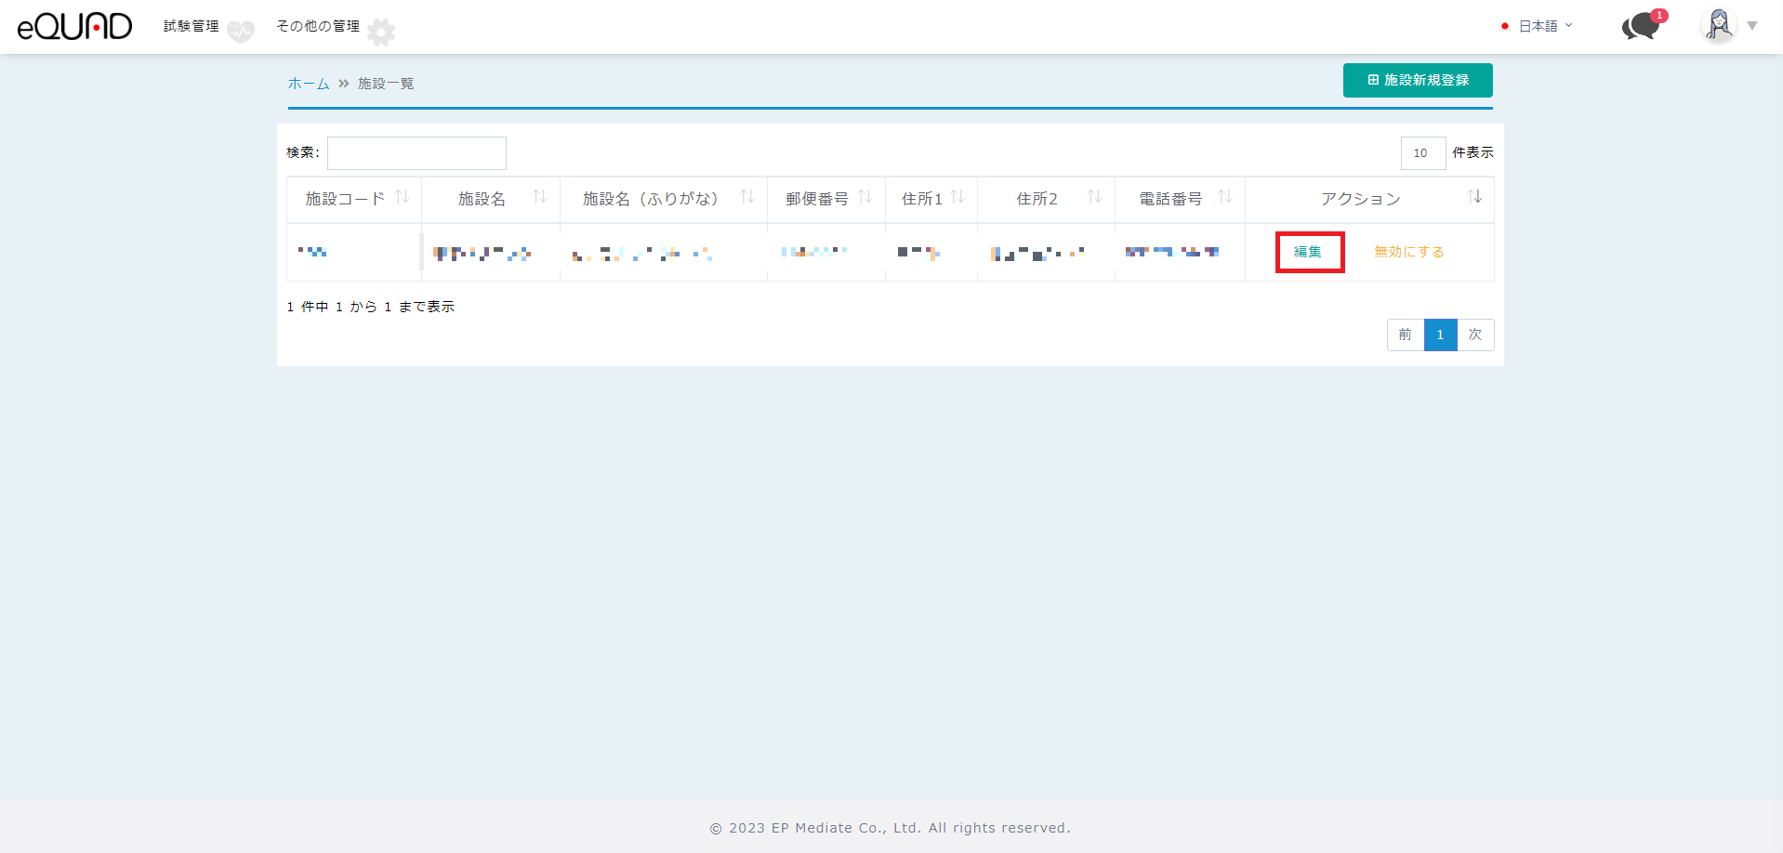Open the 件表示 page size selector

pos(1422,153)
